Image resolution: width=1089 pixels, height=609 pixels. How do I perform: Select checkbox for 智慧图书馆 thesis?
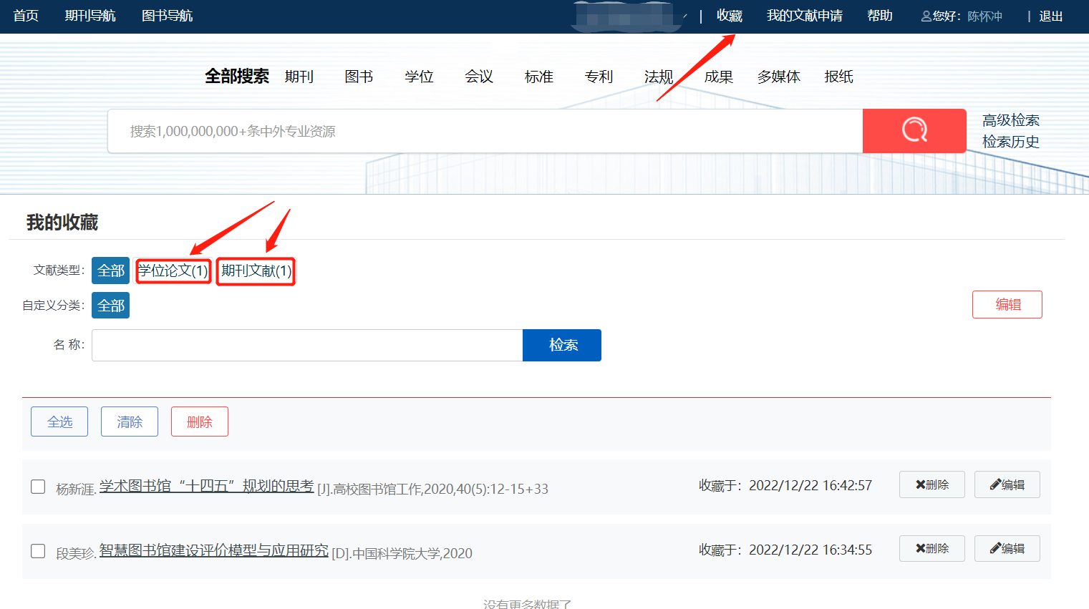[38, 551]
